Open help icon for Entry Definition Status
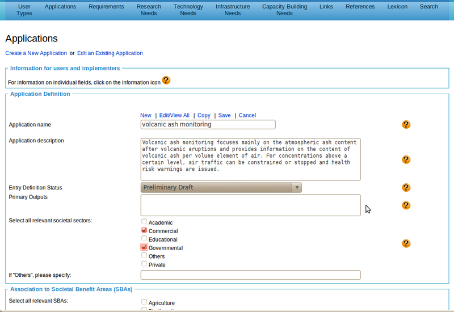The image size is (454, 312). [x=406, y=188]
